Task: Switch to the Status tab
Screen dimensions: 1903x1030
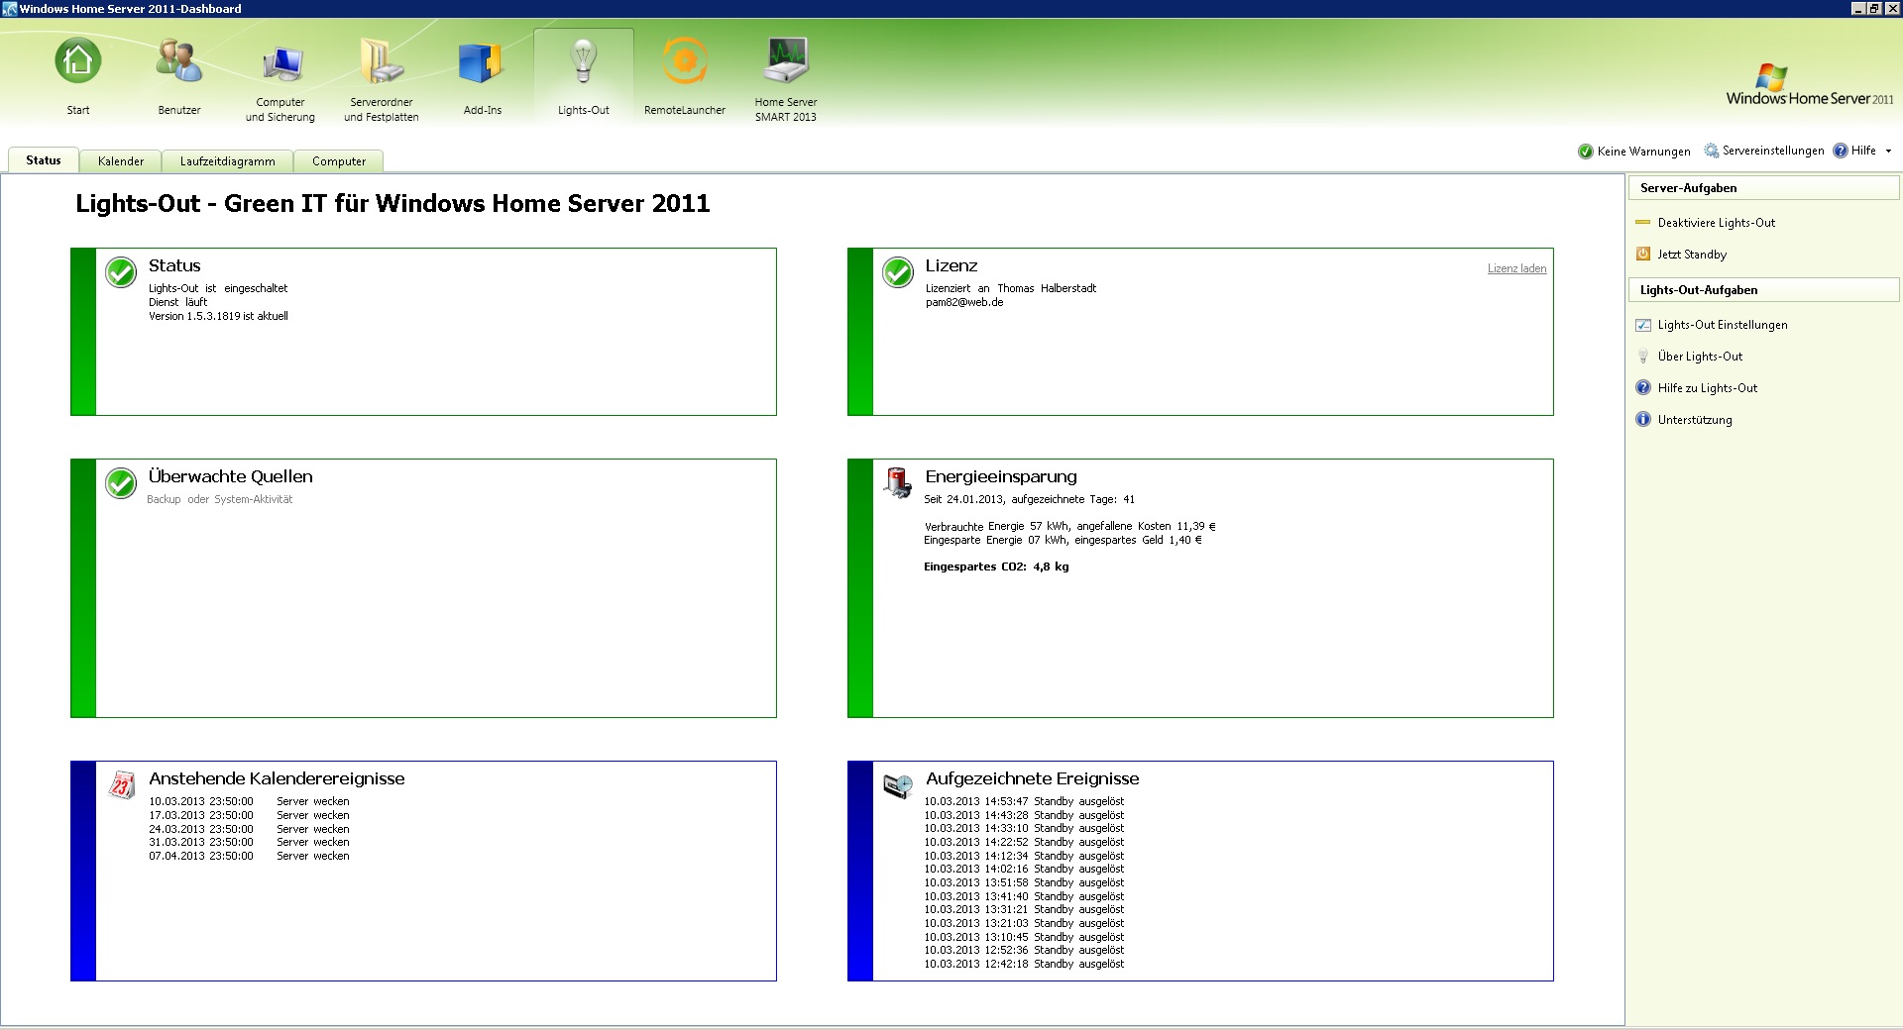Action: (x=44, y=160)
